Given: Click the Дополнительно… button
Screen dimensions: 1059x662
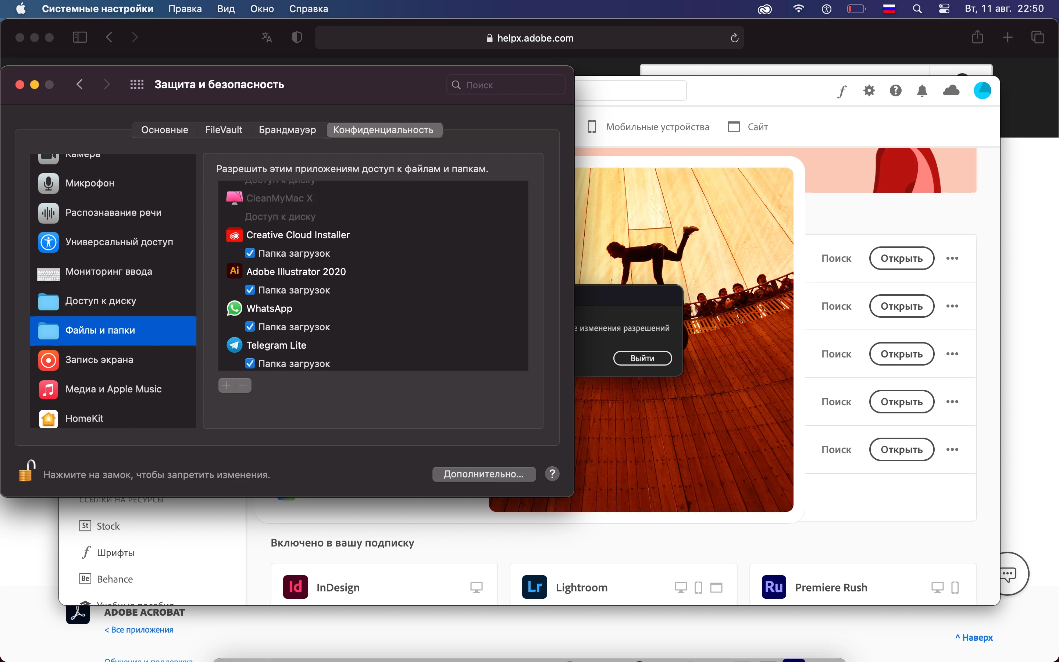Looking at the screenshot, I should (x=484, y=474).
